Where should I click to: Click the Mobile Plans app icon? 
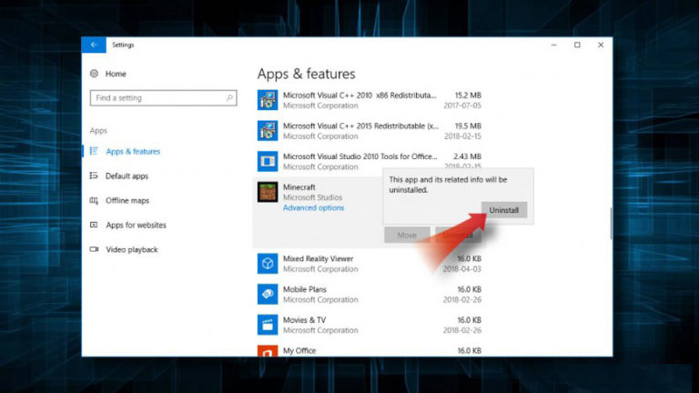tap(268, 294)
